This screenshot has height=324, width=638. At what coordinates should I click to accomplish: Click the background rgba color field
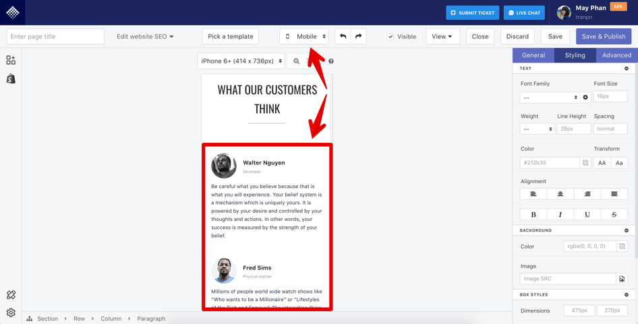[x=590, y=246]
